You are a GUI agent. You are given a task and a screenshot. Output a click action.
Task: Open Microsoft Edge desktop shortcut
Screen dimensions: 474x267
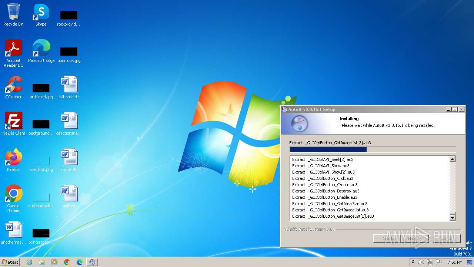41,51
